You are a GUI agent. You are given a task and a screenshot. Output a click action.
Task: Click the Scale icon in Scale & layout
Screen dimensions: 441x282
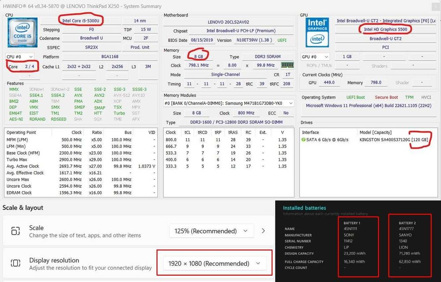coord(15,231)
